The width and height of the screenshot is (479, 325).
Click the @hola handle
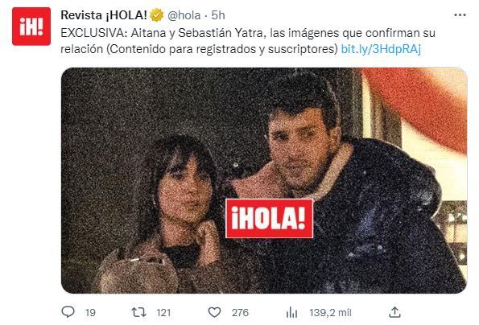tap(184, 15)
